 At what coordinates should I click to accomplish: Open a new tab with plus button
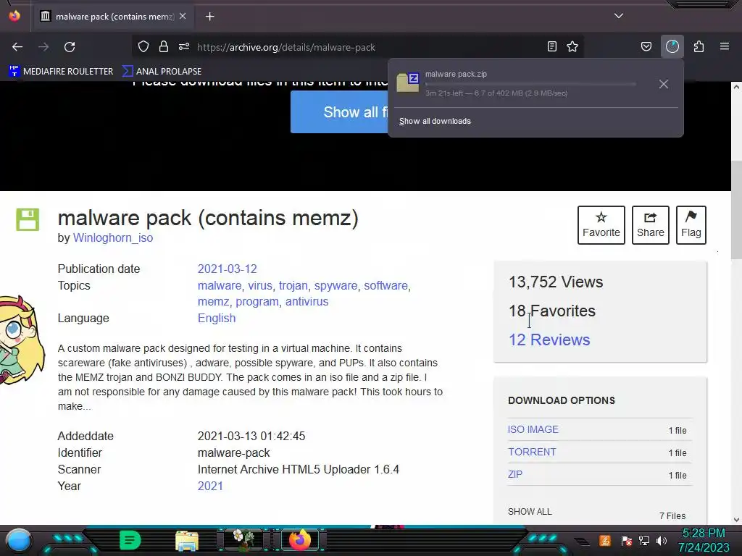(x=209, y=17)
